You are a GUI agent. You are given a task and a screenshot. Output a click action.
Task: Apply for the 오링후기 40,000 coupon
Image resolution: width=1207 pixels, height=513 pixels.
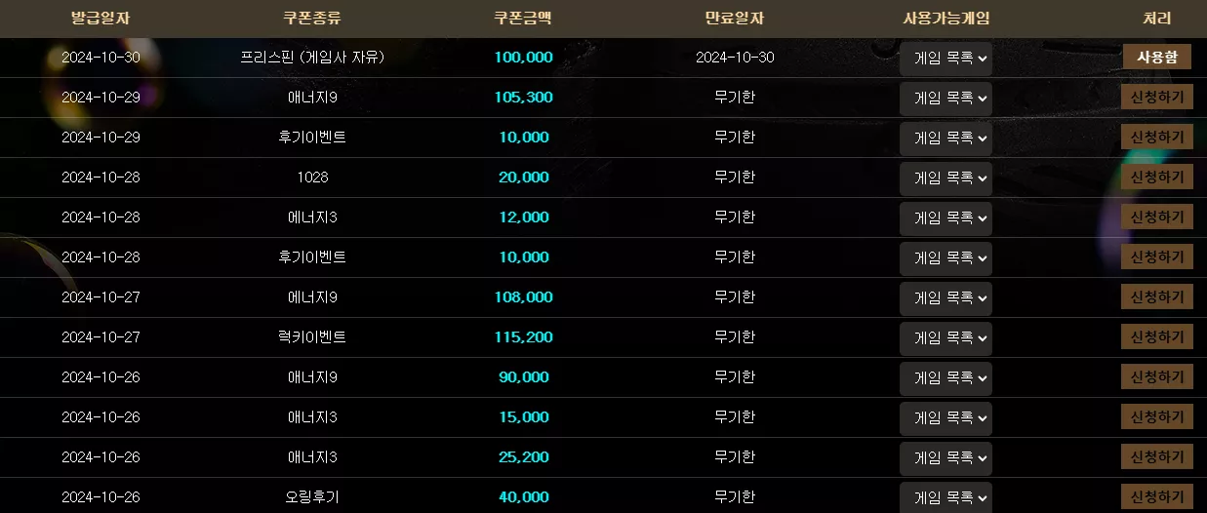tap(1157, 496)
